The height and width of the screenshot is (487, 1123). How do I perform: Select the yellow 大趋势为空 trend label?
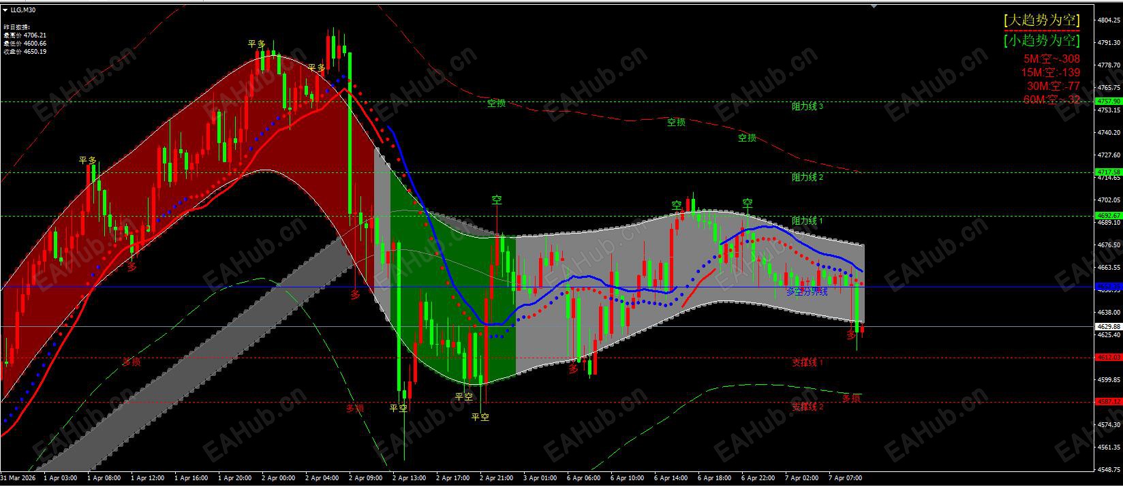(x=1042, y=20)
